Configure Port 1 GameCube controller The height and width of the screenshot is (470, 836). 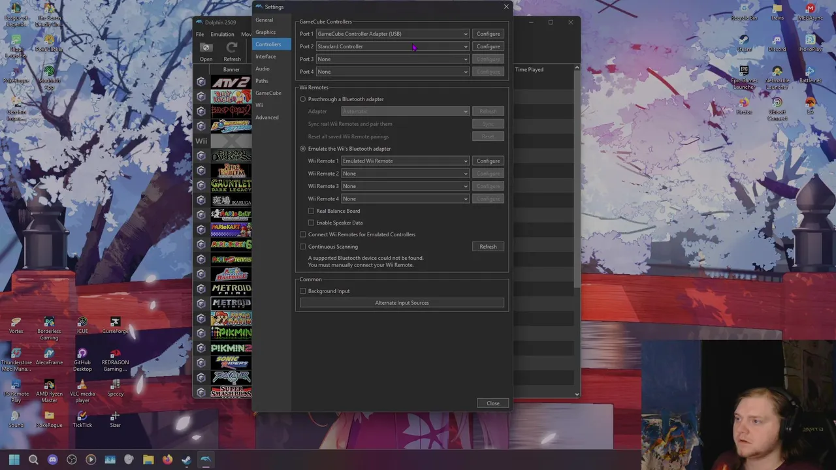pos(488,34)
